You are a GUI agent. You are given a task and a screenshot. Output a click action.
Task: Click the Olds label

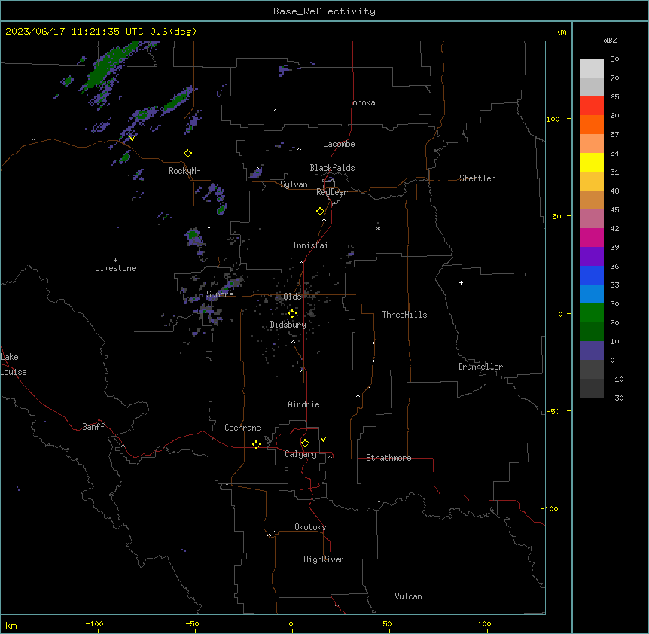tap(292, 297)
